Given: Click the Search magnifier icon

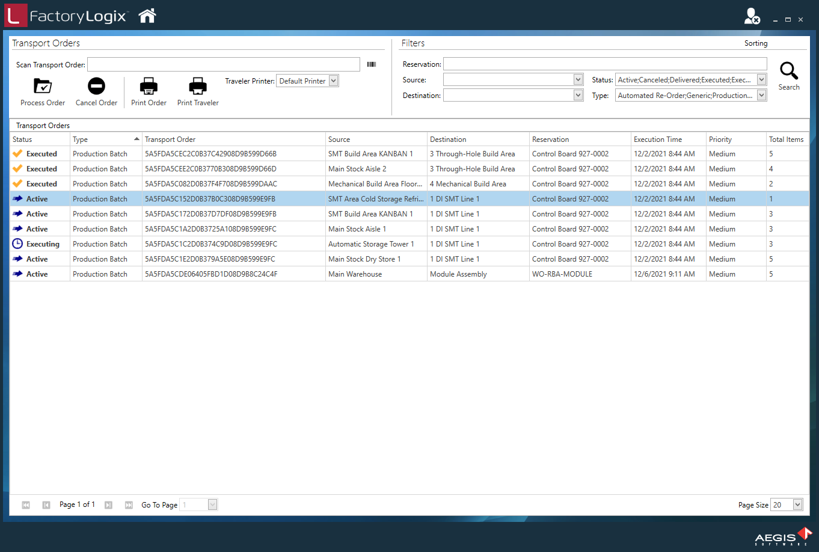Looking at the screenshot, I should (x=788, y=71).
